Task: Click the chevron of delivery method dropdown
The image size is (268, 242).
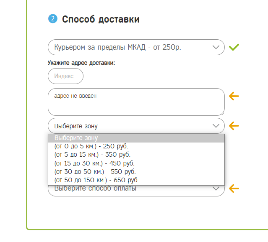Action: (216, 47)
